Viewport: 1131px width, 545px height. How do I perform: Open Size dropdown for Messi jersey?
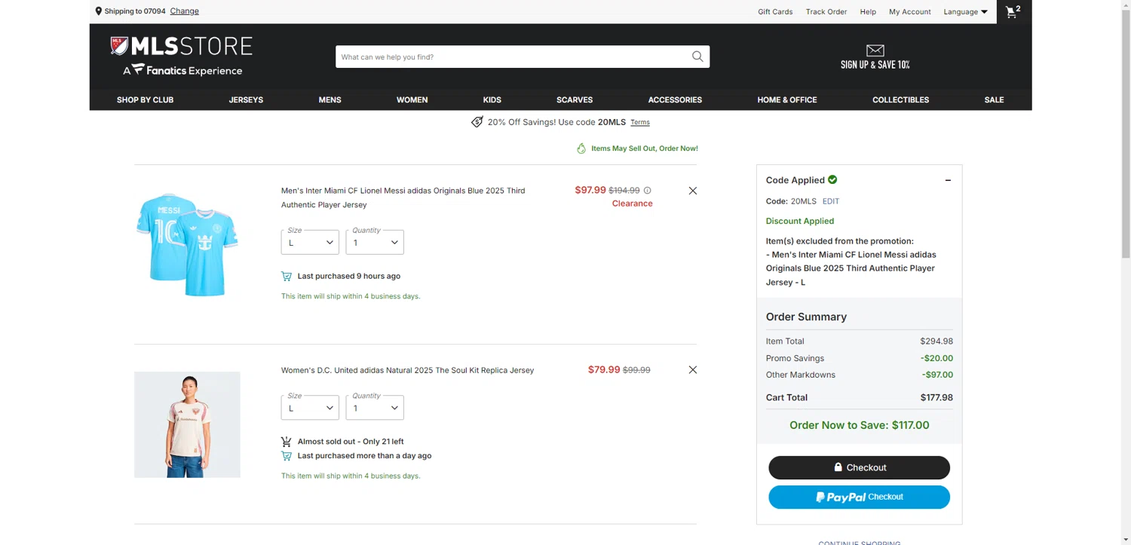[310, 242]
